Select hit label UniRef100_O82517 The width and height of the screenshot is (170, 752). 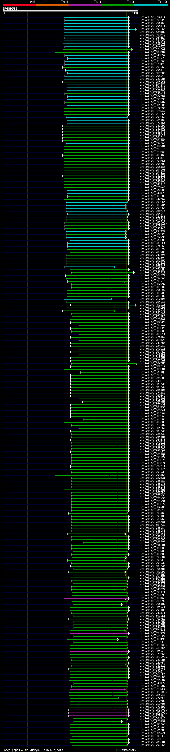tap(152, 366)
